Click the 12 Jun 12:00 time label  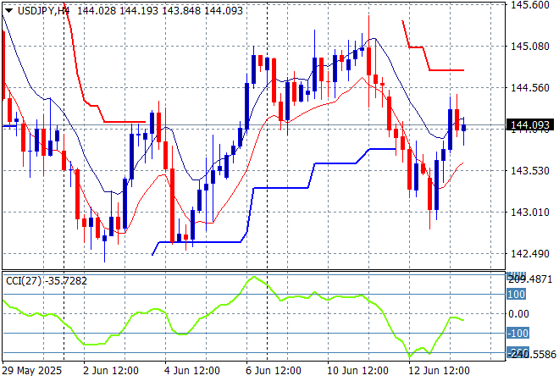(439, 371)
